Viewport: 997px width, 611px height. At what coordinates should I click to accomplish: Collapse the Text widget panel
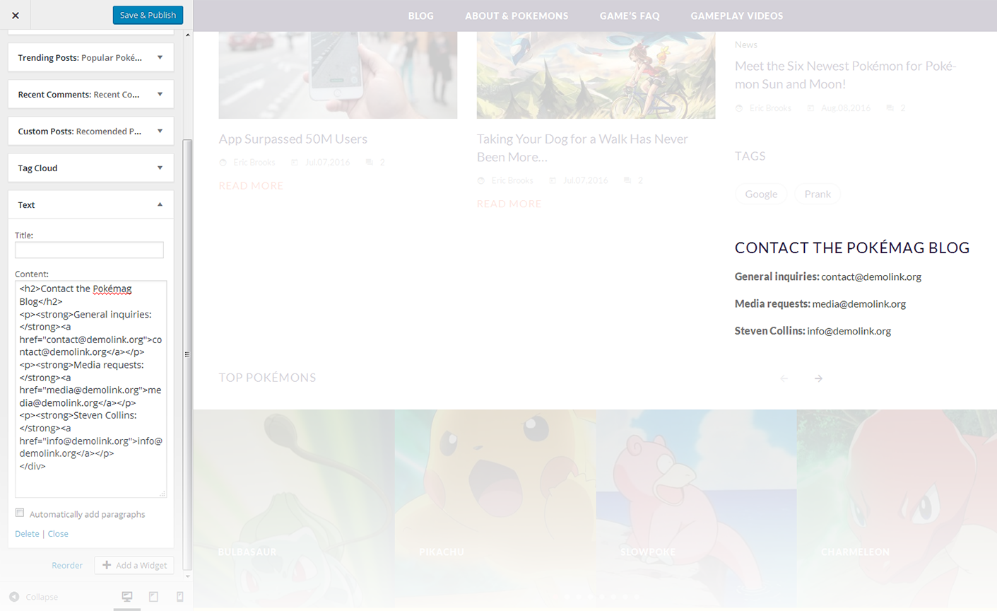pyautogui.click(x=160, y=205)
